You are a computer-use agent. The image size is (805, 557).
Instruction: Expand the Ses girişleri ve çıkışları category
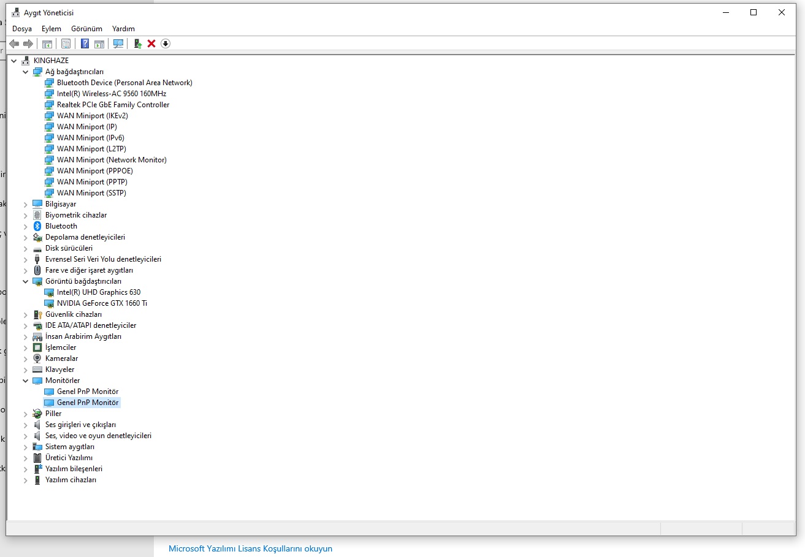pyautogui.click(x=25, y=425)
